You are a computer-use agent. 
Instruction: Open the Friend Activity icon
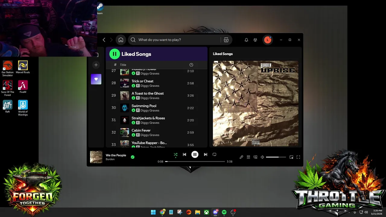255,40
